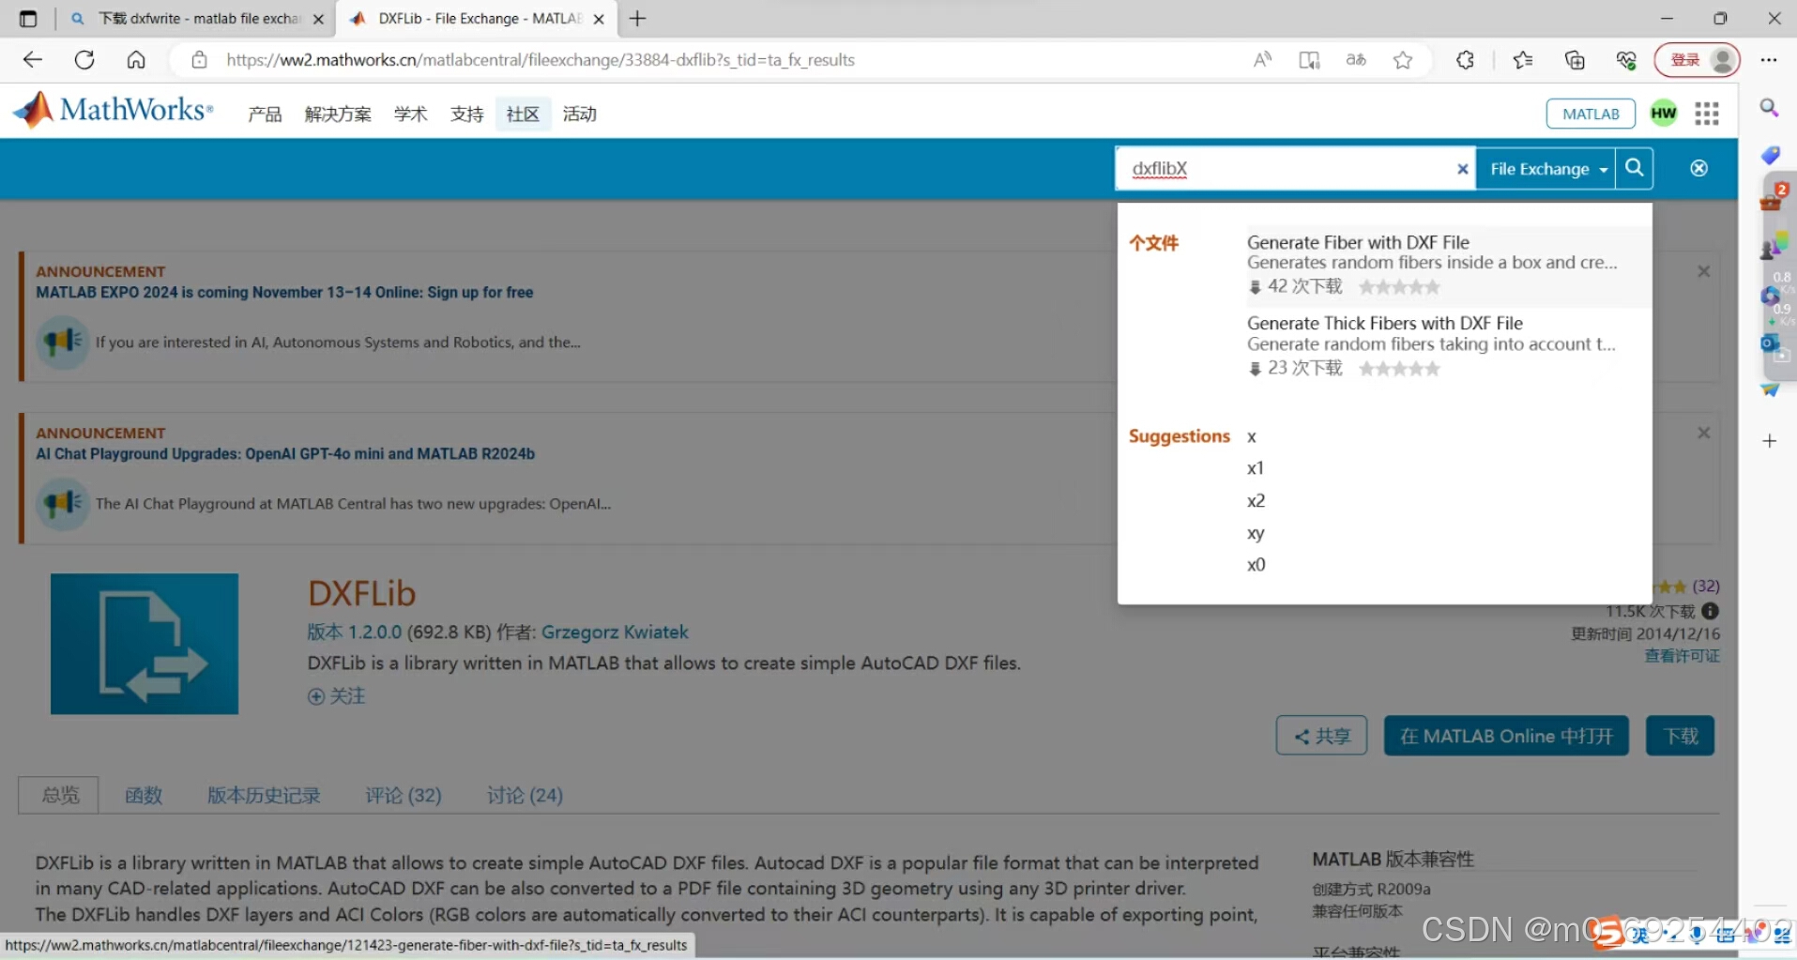Activate read aloud icon in address bar
Image resolution: width=1797 pixels, height=960 pixels.
(1263, 60)
